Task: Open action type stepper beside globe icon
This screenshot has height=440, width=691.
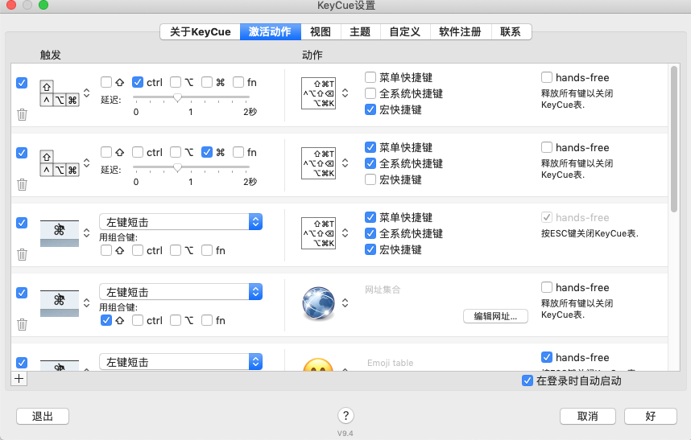Action: click(x=345, y=302)
